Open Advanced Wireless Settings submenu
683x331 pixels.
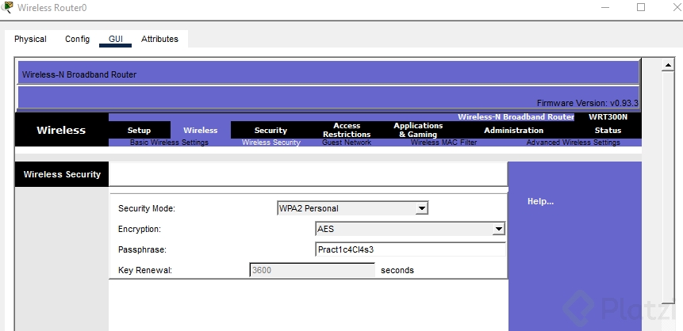pos(574,143)
